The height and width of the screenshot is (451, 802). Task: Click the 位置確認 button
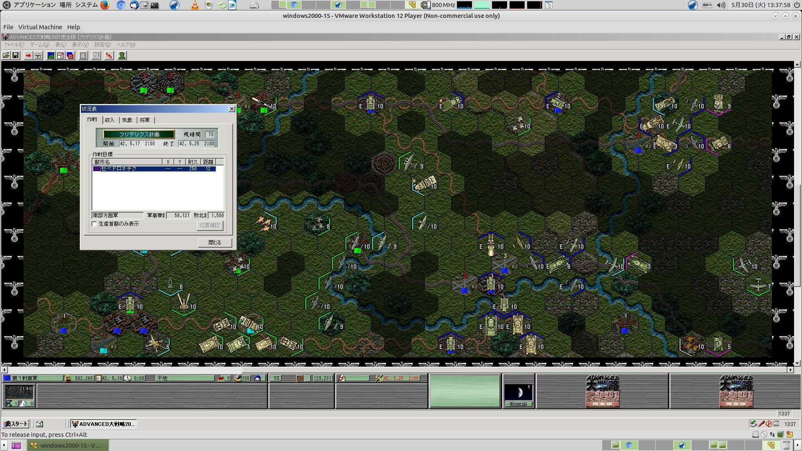210,225
